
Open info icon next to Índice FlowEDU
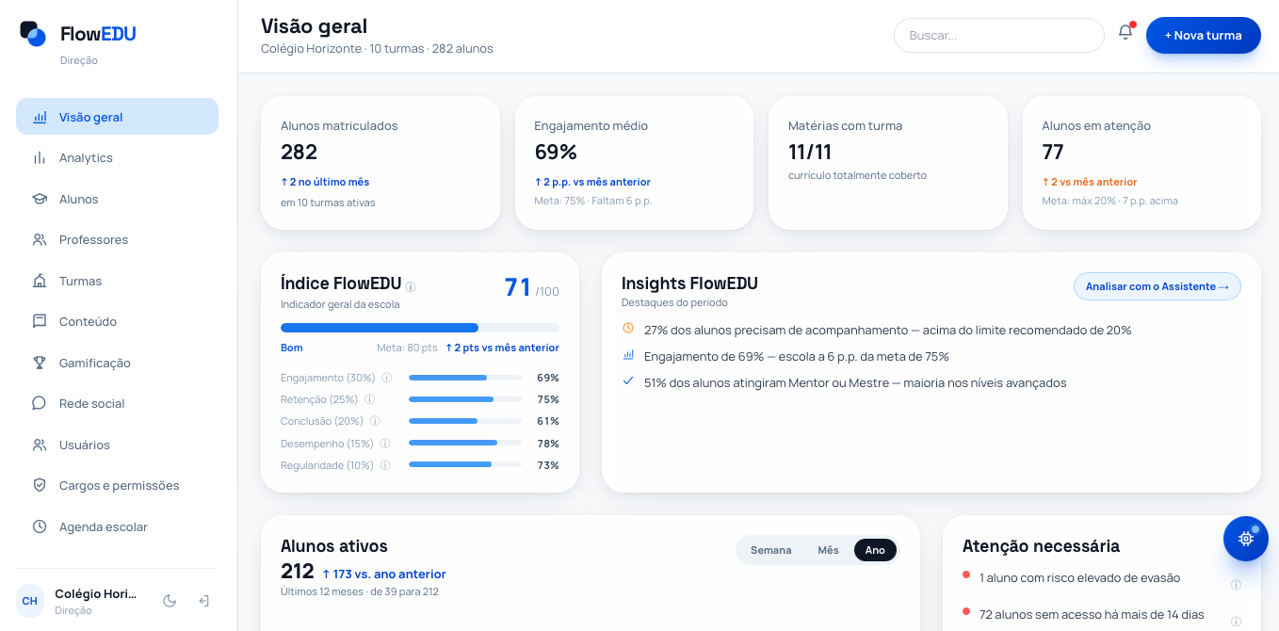pyautogui.click(x=411, y=286)
